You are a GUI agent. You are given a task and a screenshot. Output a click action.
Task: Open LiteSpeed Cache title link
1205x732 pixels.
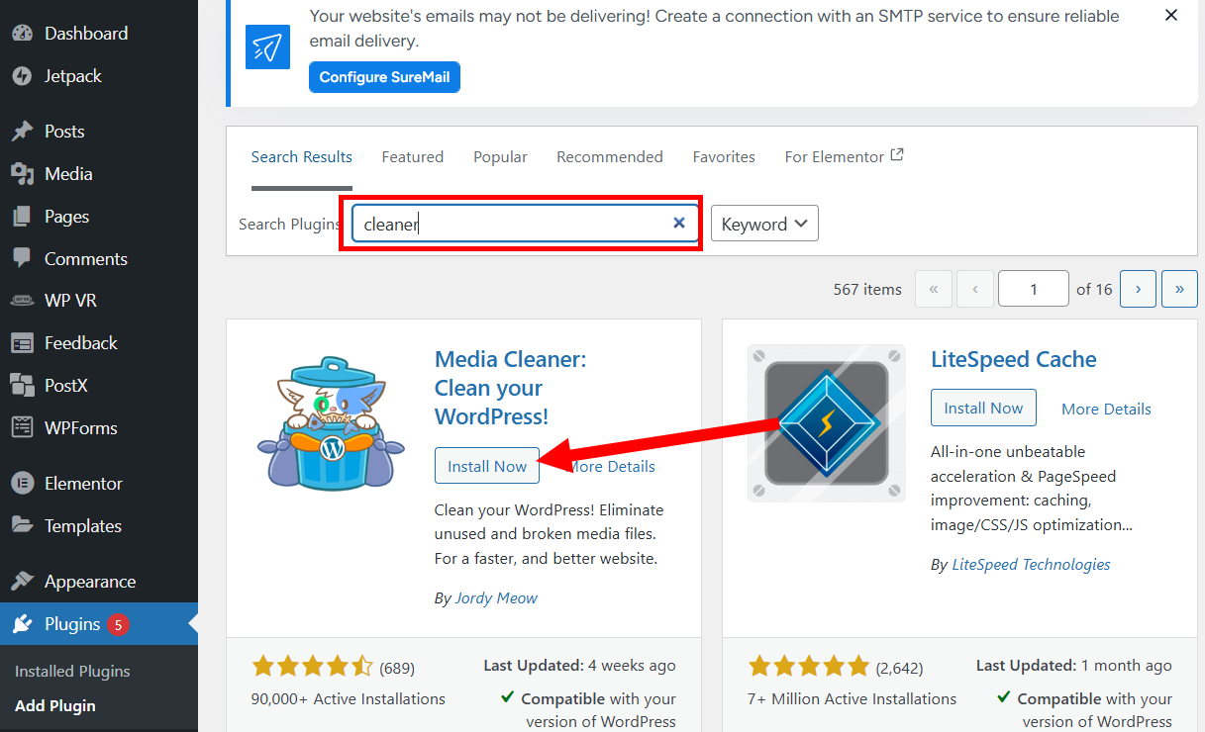click(x=1014, y=359)
